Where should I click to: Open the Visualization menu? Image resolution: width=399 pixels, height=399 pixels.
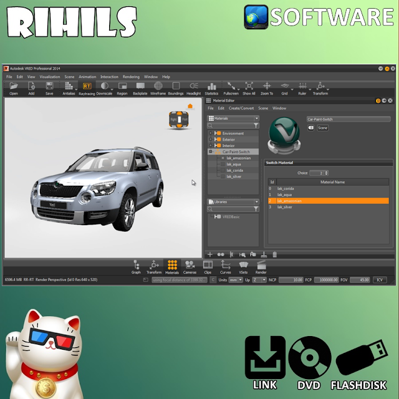pyautogui.click(x=50, y=77)
